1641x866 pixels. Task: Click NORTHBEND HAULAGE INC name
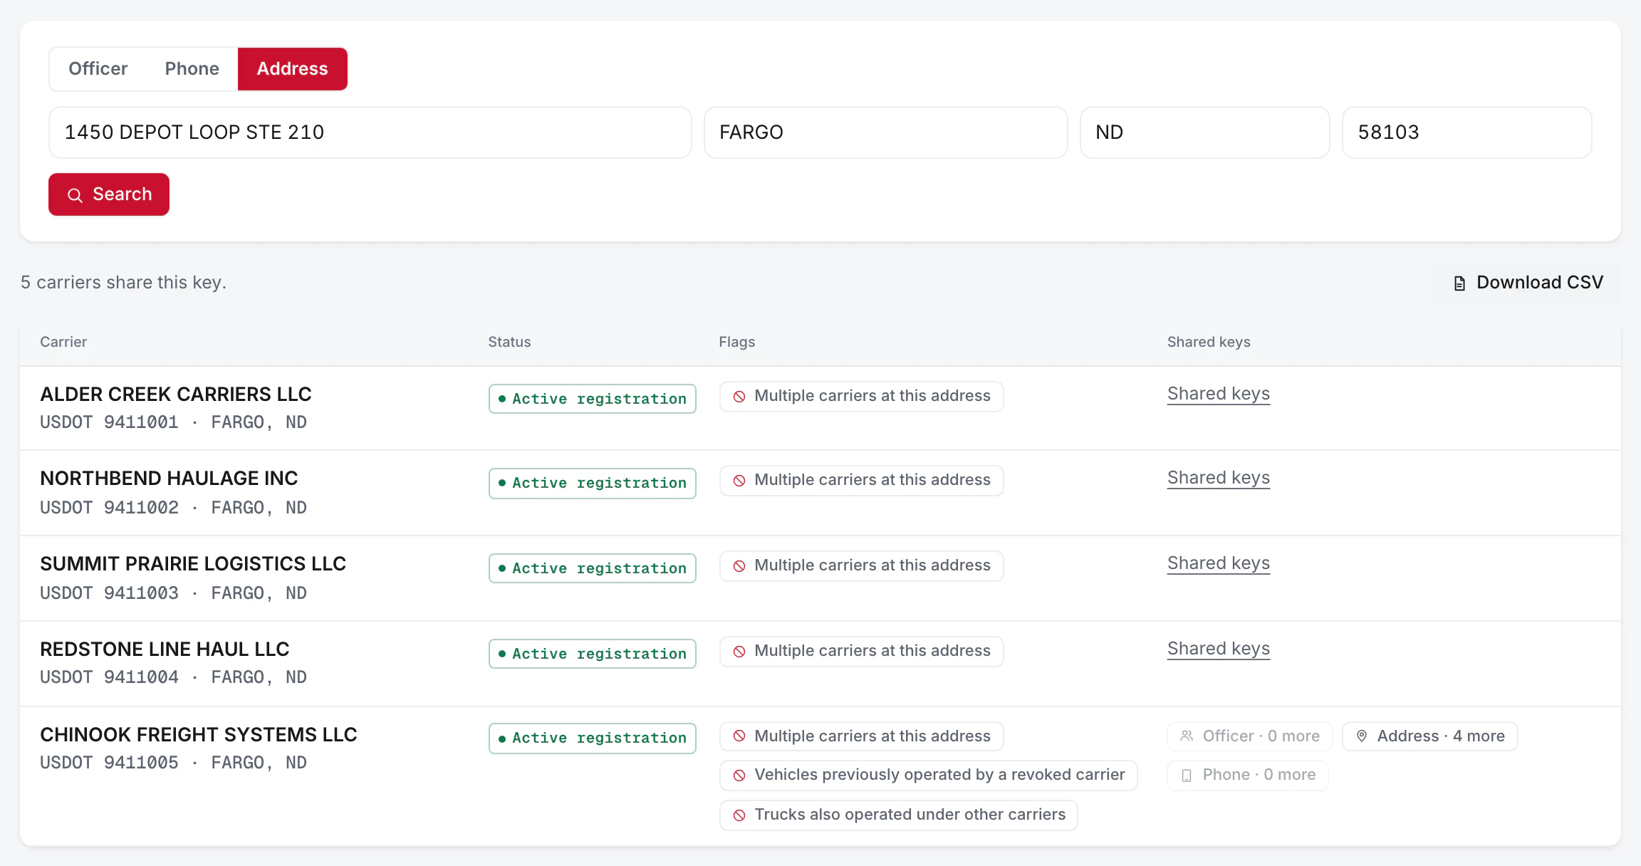pos(169,478)
